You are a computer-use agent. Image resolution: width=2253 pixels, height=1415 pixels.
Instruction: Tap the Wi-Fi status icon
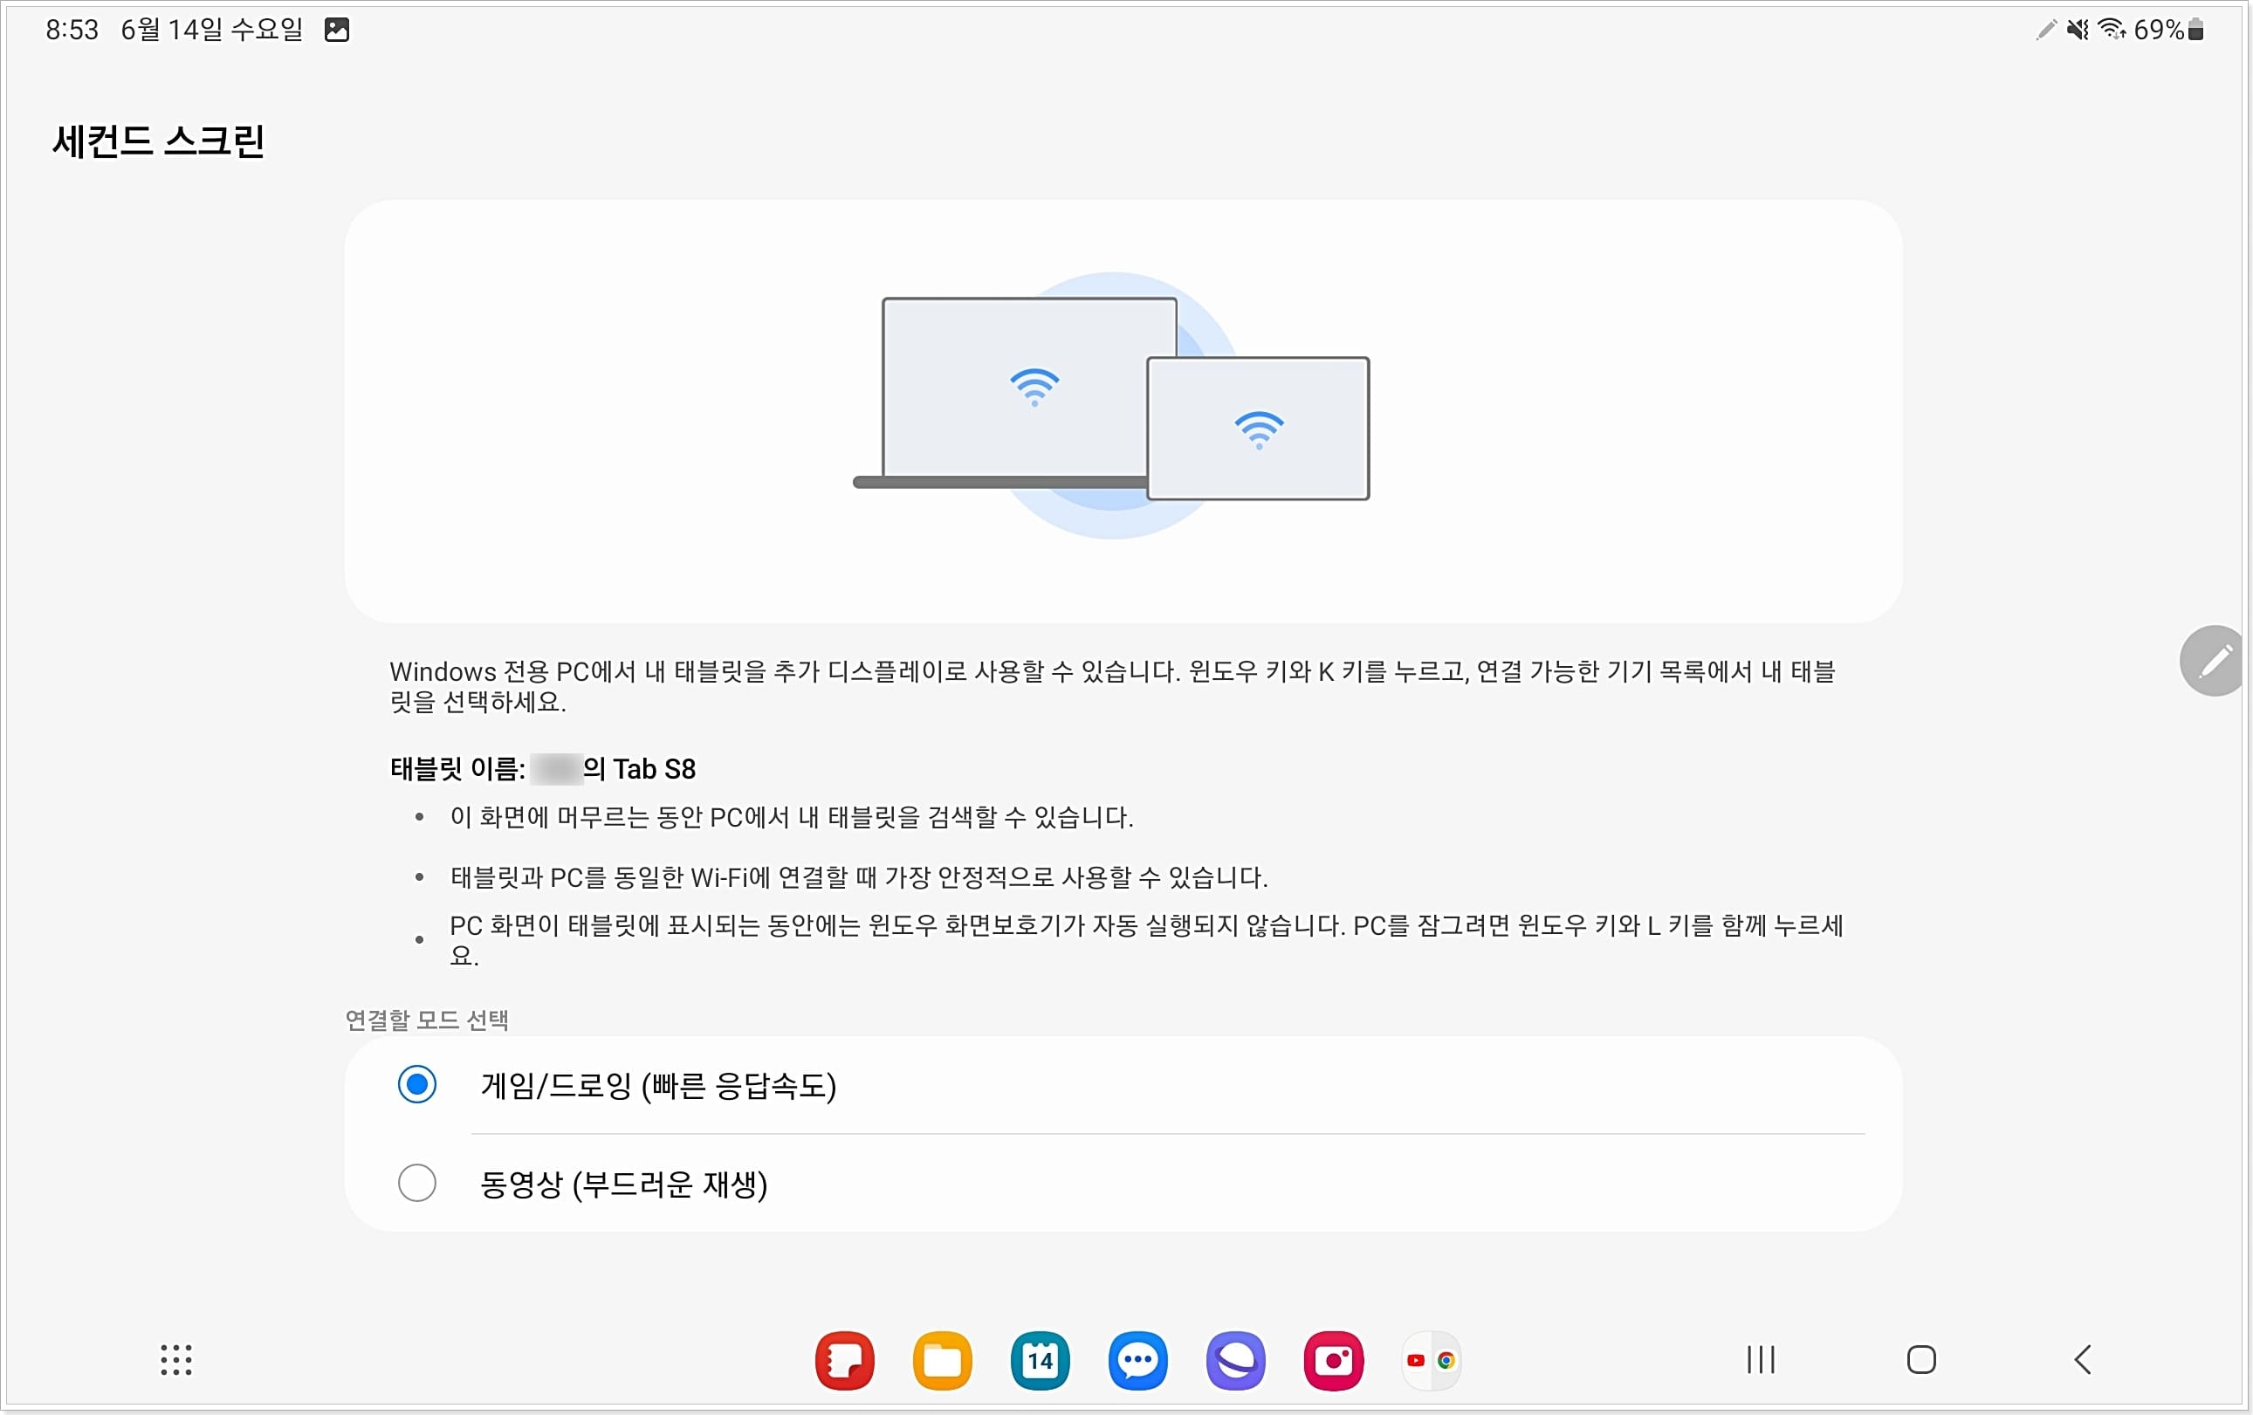(x=2112, y=29)
